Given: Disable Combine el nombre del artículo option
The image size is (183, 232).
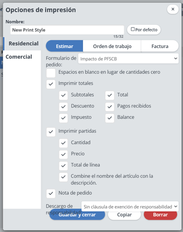Looking at the screenshot, I should coord(63,177).
